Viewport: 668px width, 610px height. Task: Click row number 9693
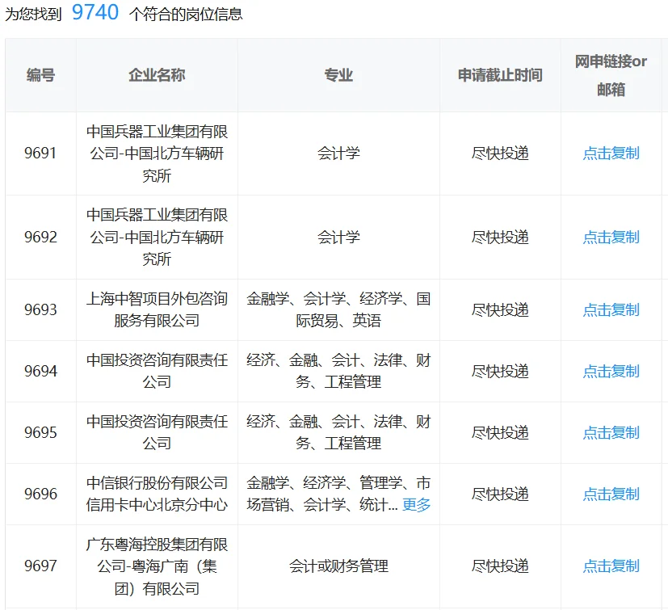40,310
